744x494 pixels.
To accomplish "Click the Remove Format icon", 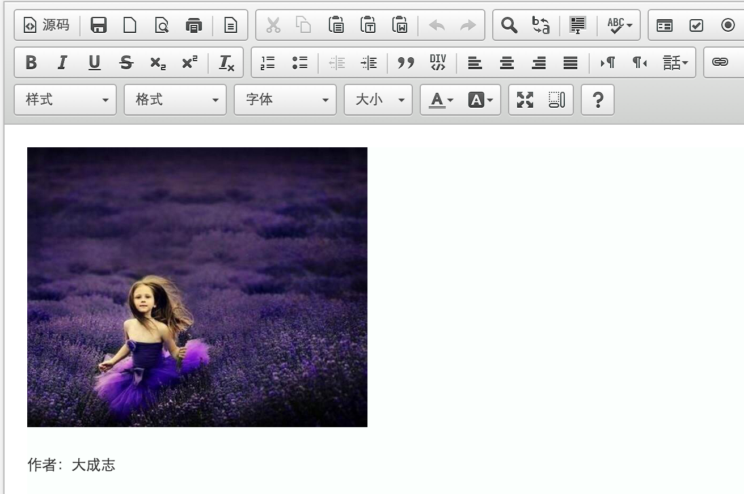I will pos(226,63).
